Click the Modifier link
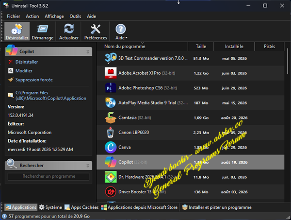This screenshot has height=220, width=291. click(24, 71)
